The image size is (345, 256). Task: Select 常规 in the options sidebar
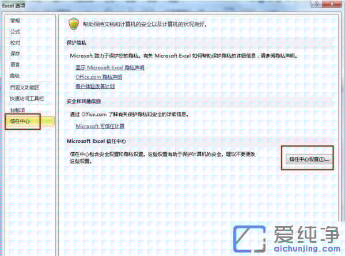tap(15, 21)
